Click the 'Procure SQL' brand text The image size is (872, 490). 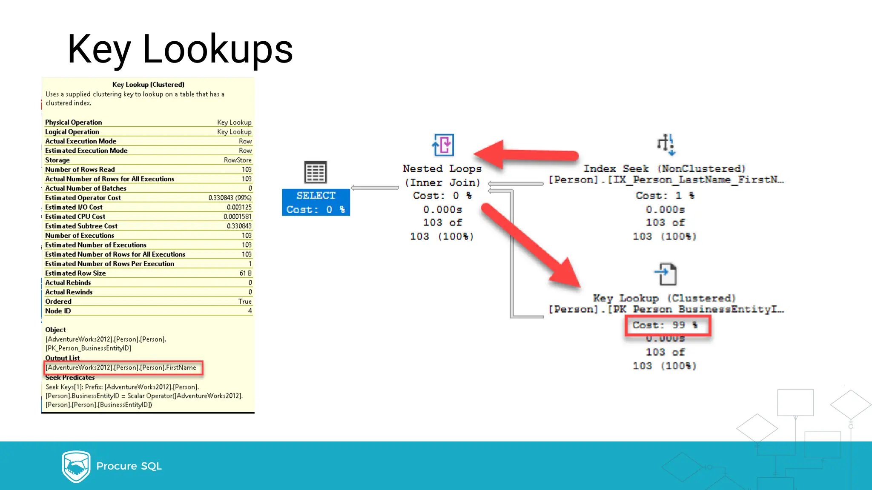pos(129,466)
